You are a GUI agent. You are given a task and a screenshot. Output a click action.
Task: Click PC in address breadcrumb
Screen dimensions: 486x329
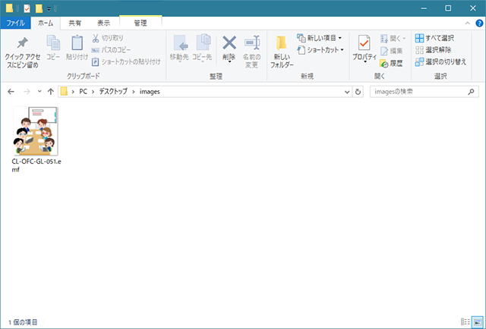point(83,92)
